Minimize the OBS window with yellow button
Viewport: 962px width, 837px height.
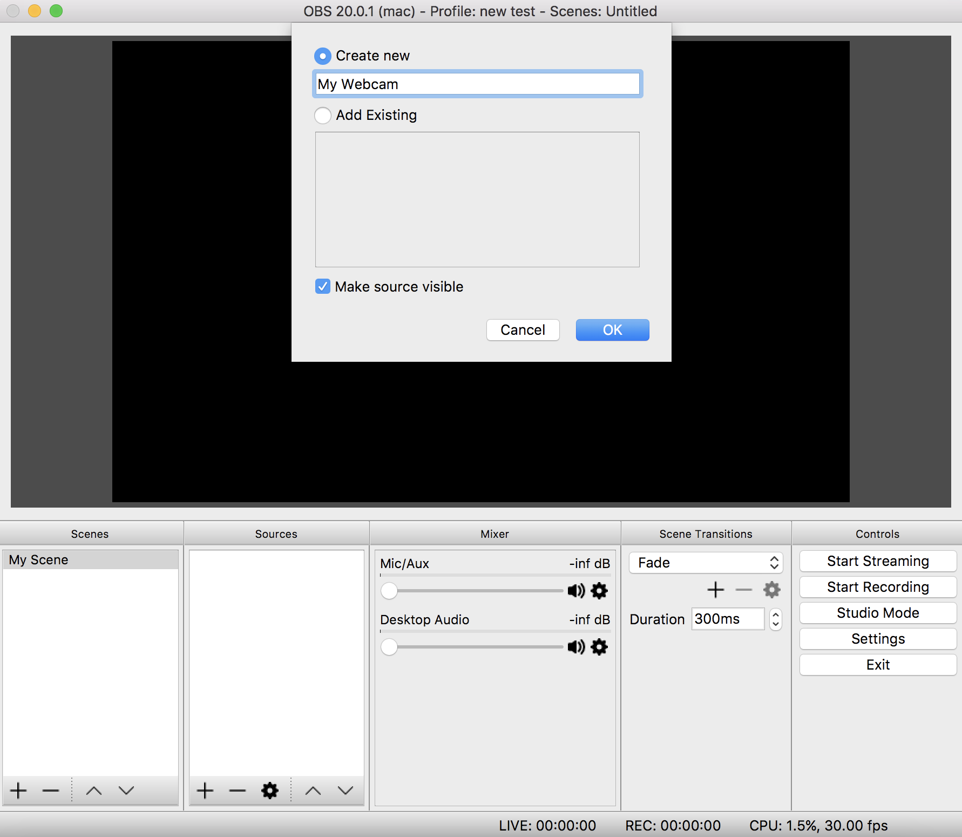click(x=35, y=11)
